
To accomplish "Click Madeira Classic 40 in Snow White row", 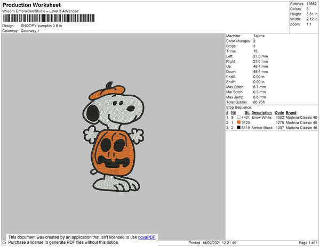I will pos(301,118).
